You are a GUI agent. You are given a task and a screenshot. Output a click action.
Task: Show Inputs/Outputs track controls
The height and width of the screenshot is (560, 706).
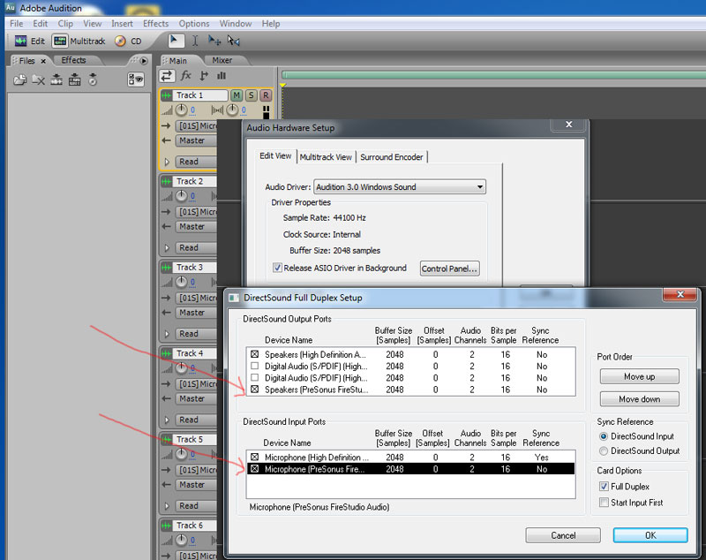pos(167,76)
